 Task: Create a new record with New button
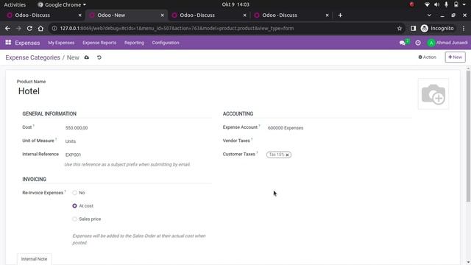click(x=455, y=57)
